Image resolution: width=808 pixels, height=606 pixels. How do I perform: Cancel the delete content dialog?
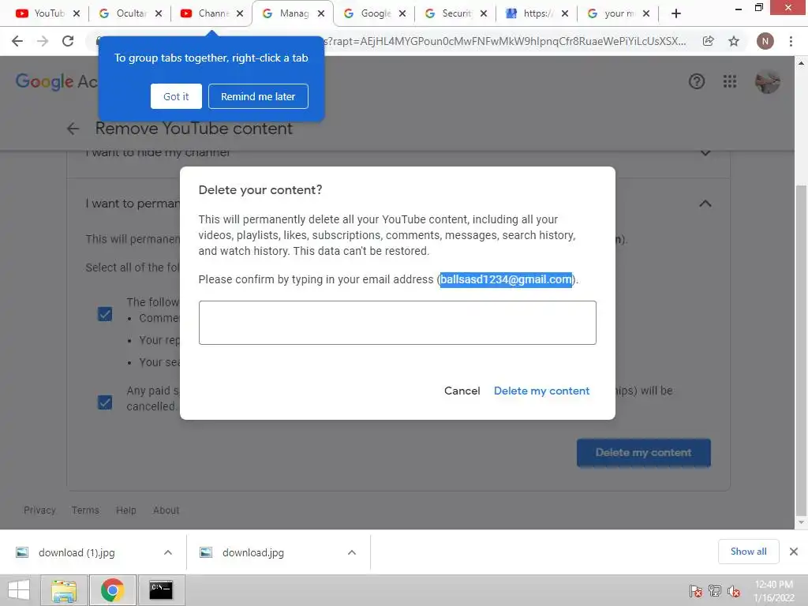tap(462, 391)
